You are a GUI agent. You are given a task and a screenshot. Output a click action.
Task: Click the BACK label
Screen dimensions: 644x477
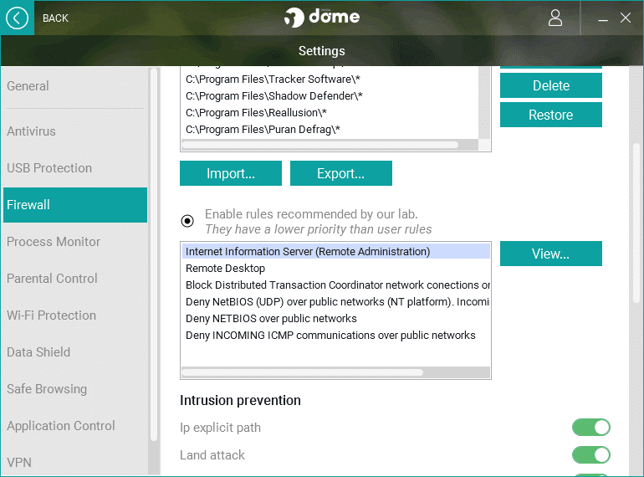pyautogui.click(x=55, y=18)
